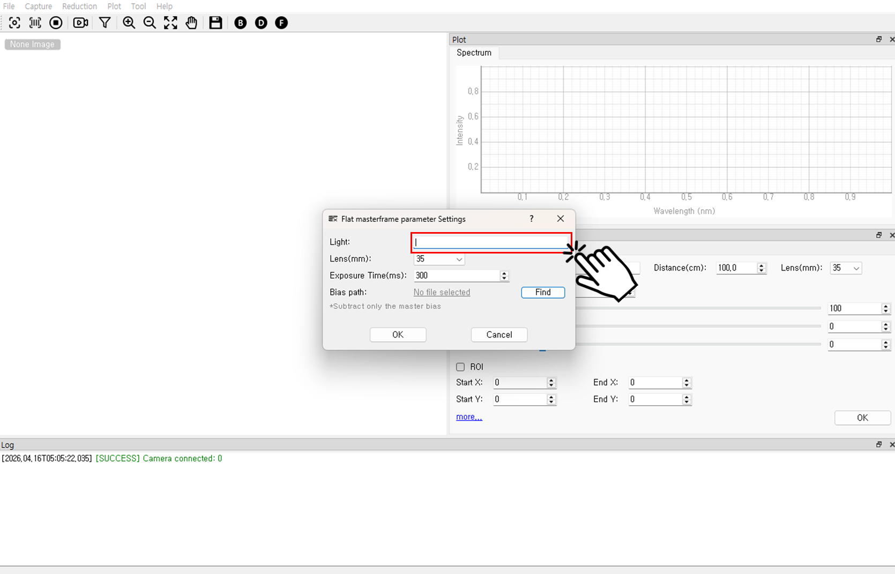Select the Spectrum tab
Viewport: 895px width, 574px height.
[474, 53]
